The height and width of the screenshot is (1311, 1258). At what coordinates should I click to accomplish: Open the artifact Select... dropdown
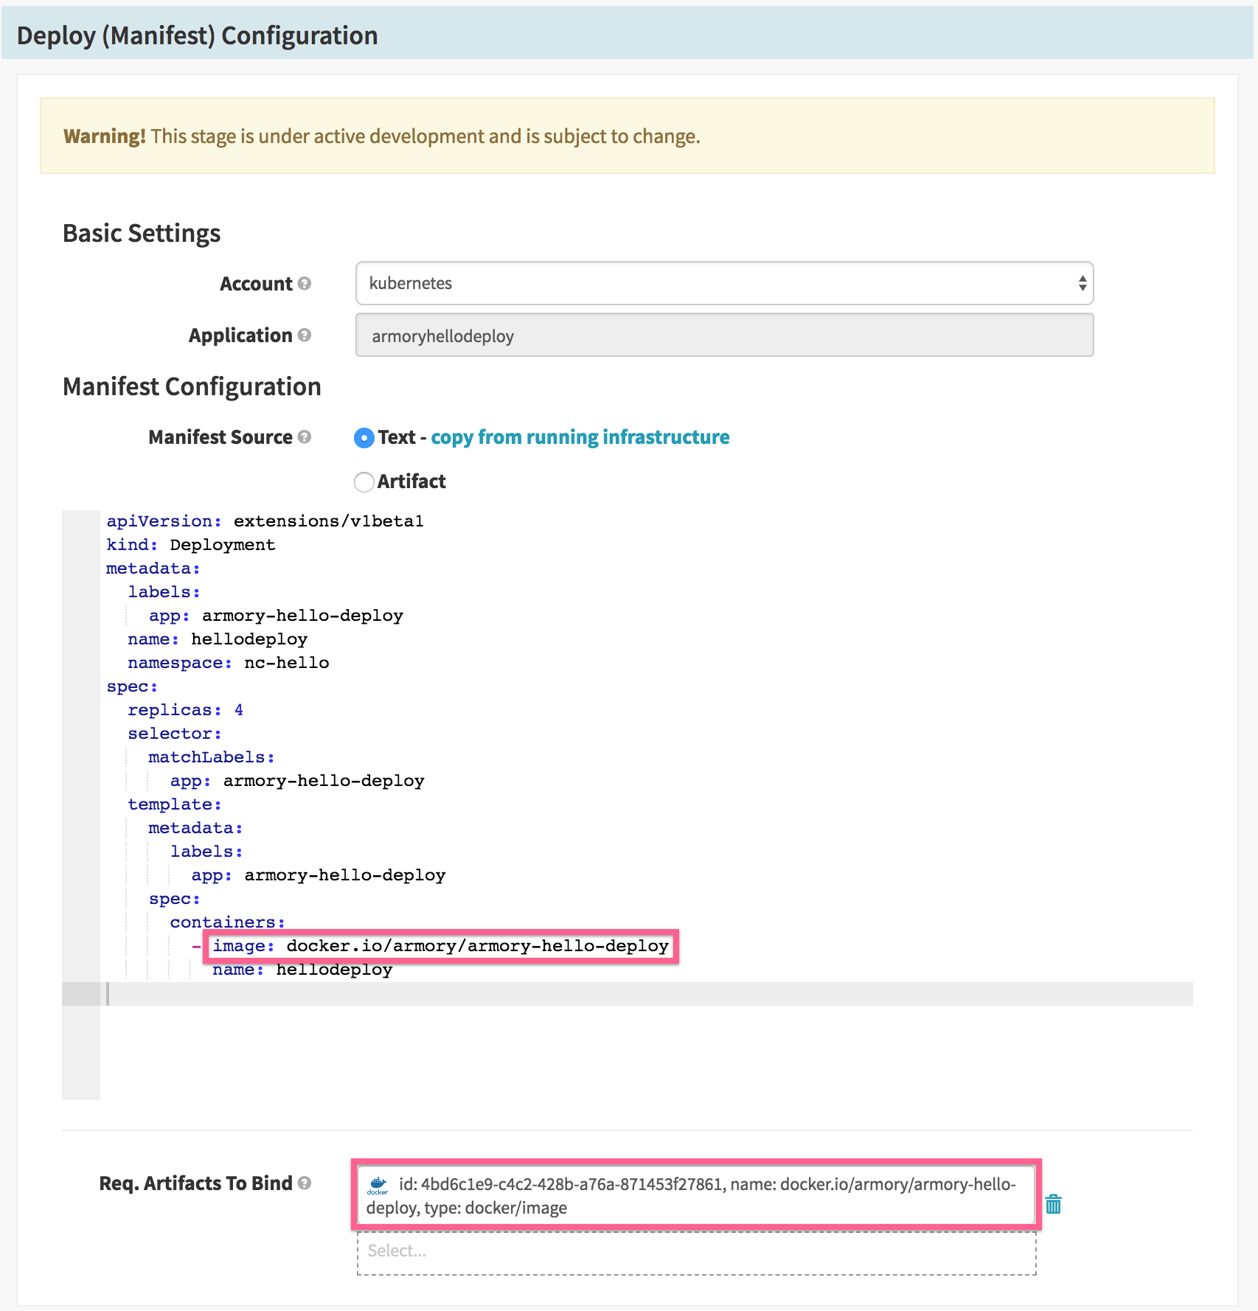click(696, 1251)
